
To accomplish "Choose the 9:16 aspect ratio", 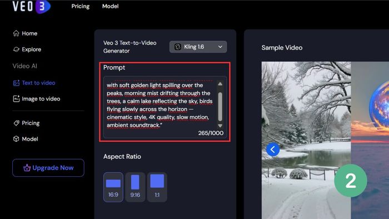I will pyautogui.click(x=135, y=187).
